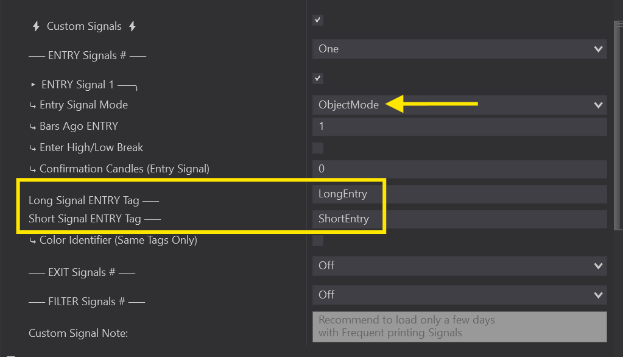
Task: Click the Custom Signal Note label
Action: (78, 333)
